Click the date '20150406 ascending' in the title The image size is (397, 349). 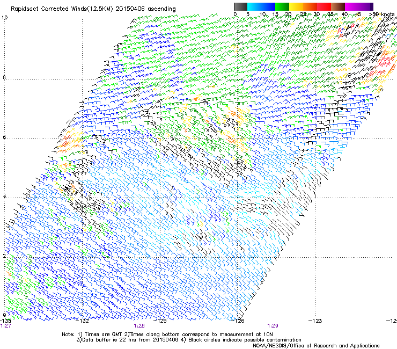coord(145,9)
